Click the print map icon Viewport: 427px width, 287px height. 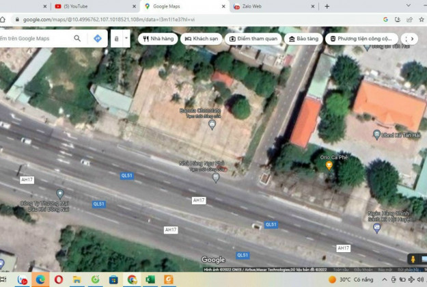(117, 39)
